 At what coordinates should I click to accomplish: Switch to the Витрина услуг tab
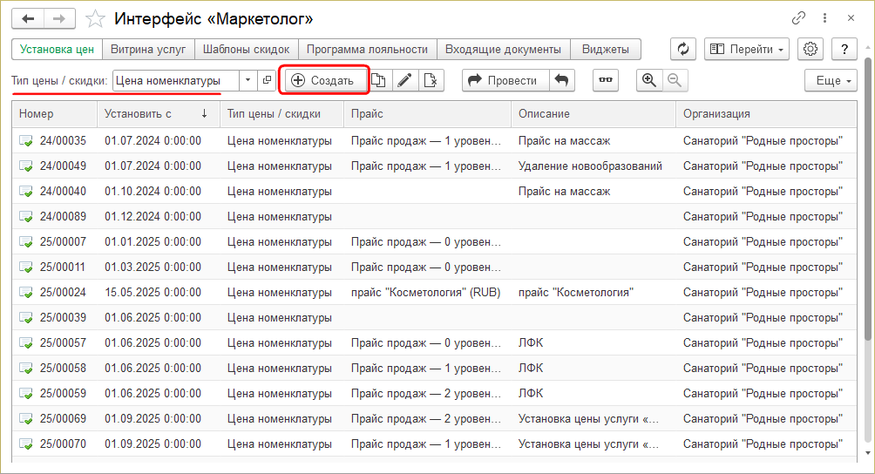coord(148,50)
